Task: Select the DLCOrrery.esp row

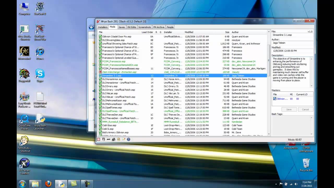Action: click(x=183, y=86)
